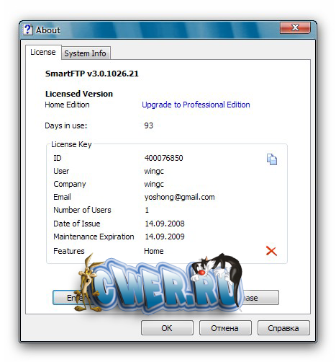Select the license ID 400076850

coord(164,158)
